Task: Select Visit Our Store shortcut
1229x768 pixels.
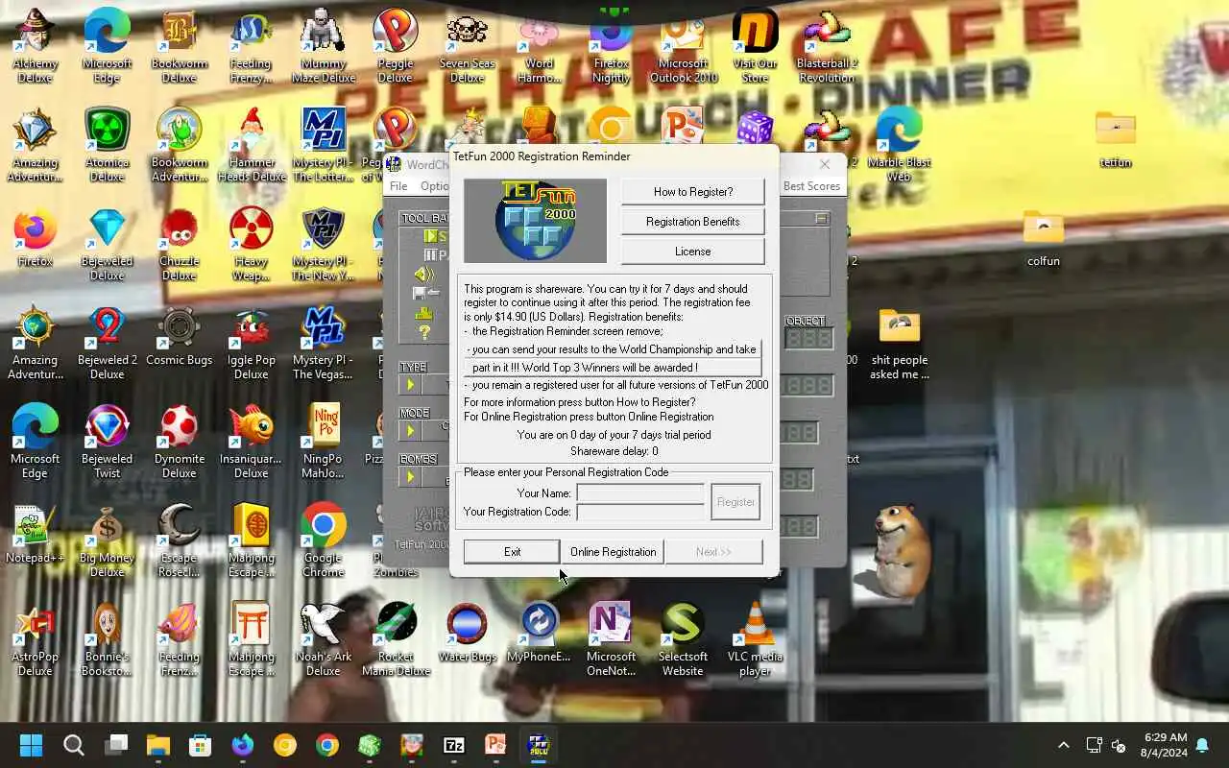Action: point(755,46)
